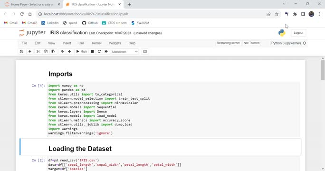Restart kernel and run all cells icon
325x171 pixels.
[106, 51]
